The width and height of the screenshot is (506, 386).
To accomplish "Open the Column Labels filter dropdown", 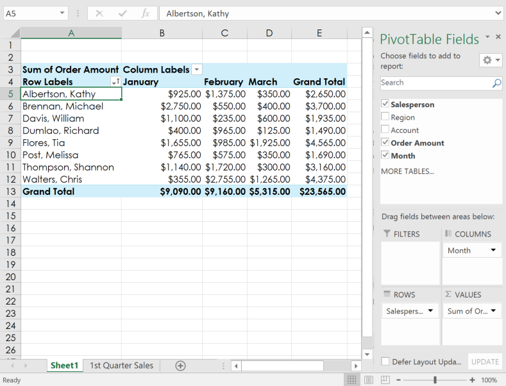I will click(197, 69).
